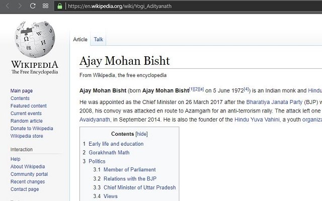Viewport: 322px width, 201px height.
Task: Open the Avaidyanath link
Action: (95, 120)
